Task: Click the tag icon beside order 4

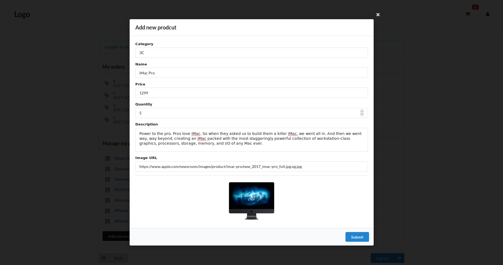Action: pos(107,95)
